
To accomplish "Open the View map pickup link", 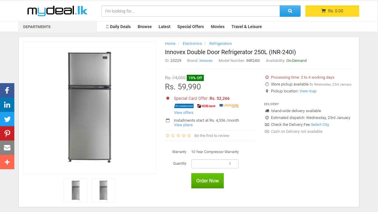I will click(x=308, y=91).
